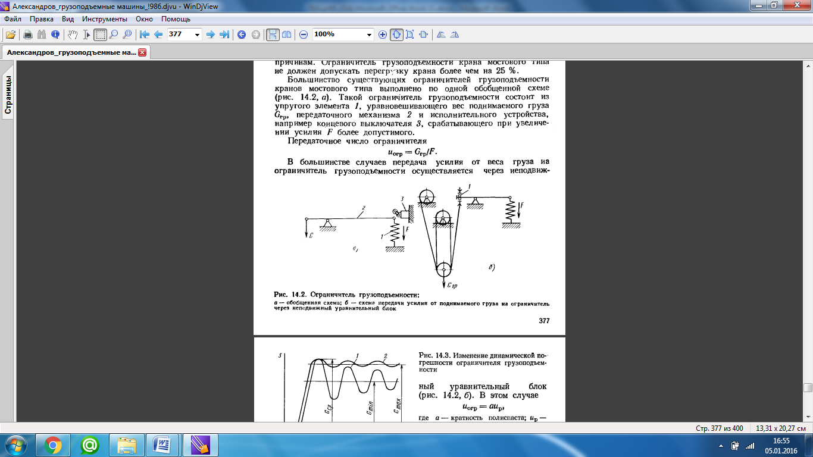Open Find with the binoculars icon

point(42,35)
